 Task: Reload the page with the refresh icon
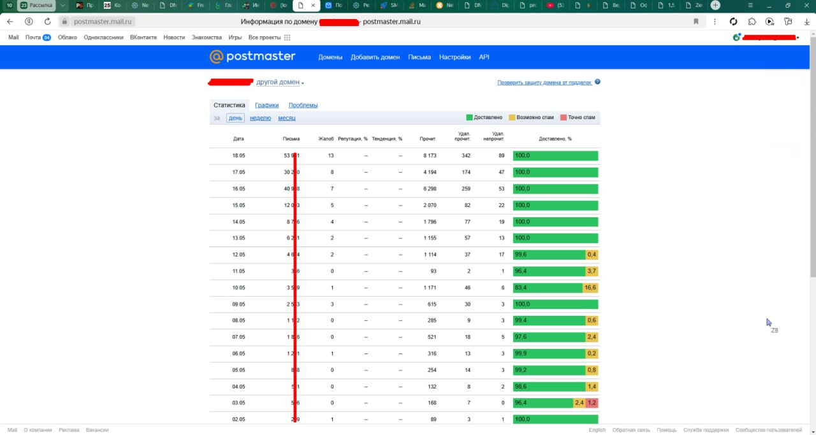(x=47, y=22)
